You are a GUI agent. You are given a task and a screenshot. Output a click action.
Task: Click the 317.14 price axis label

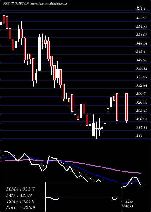click(x=142, y=128)
